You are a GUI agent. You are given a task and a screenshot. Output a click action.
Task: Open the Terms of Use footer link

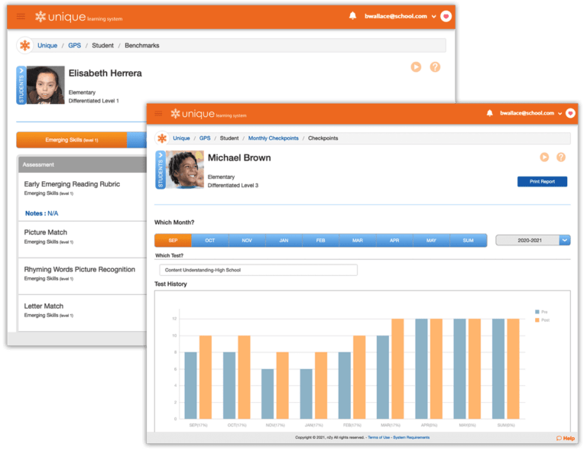click(x=379, y=437)
